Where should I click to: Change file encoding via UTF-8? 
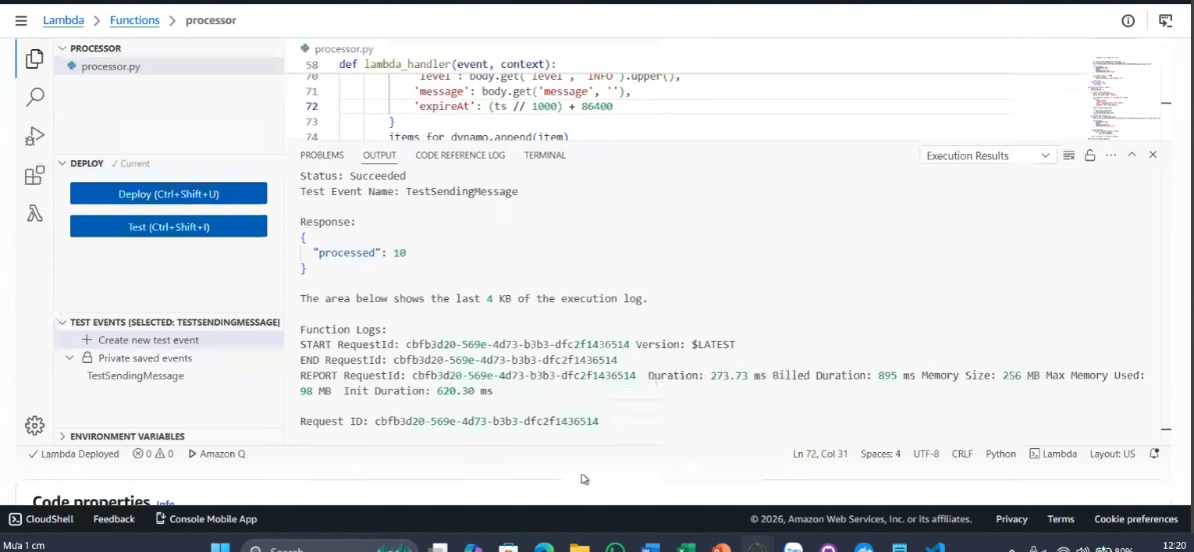point(926,454)
